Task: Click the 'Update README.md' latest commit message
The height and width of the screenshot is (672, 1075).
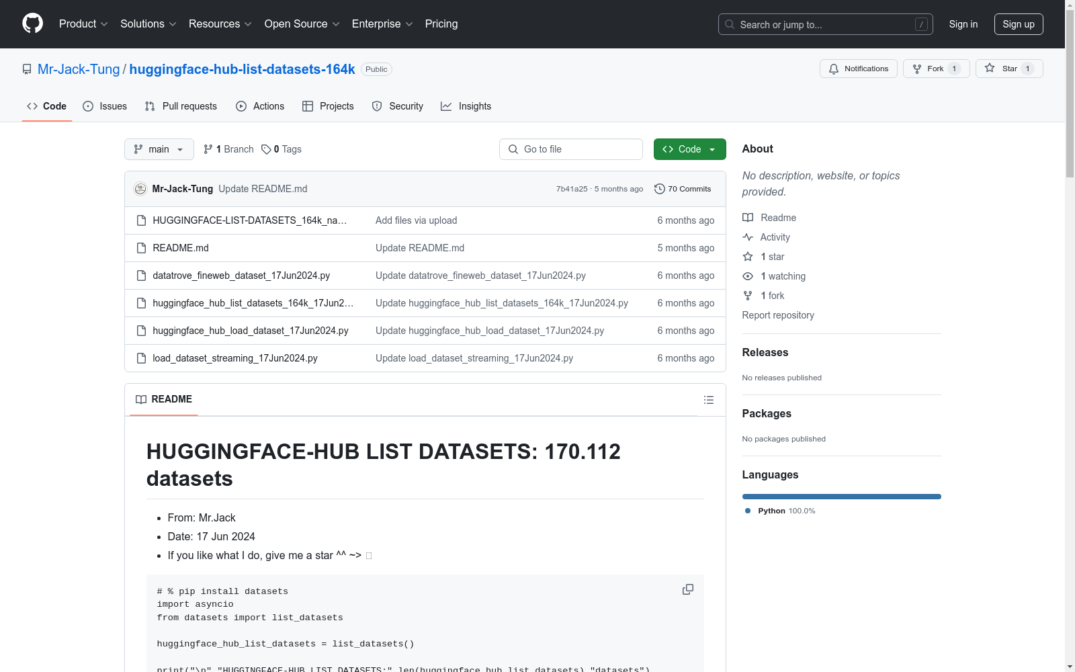Action: pos(263,189)
